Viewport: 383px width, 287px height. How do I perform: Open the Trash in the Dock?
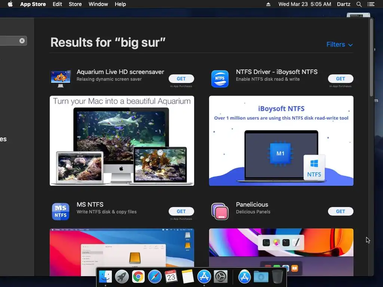pos(278,277)
